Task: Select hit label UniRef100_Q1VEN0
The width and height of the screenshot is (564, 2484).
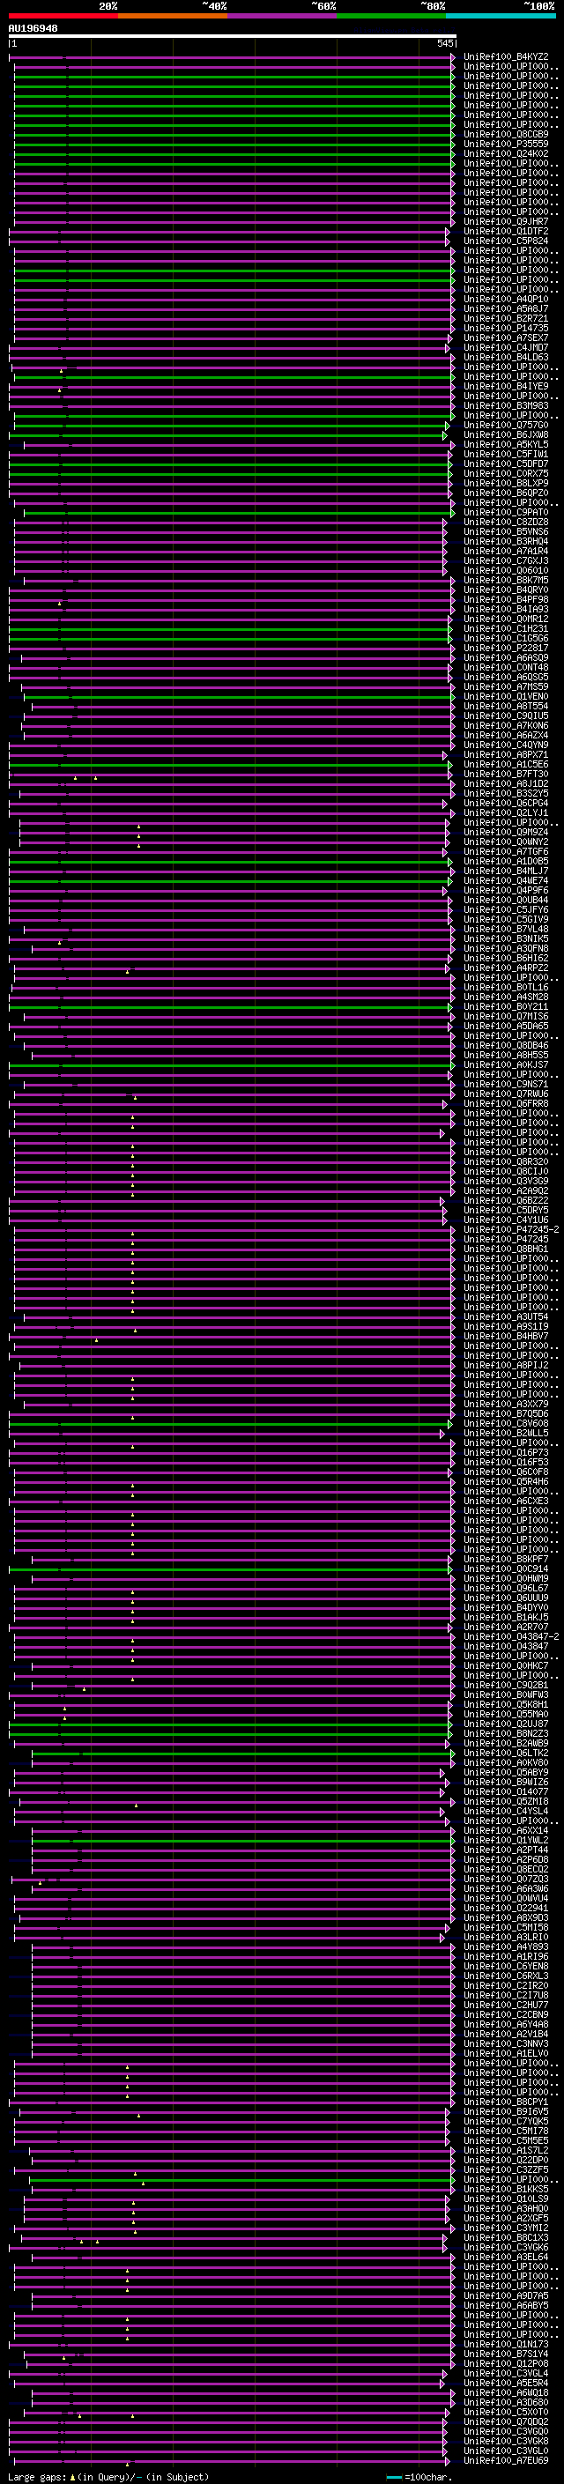Action: pyautogui.click(x=506, y=696)
